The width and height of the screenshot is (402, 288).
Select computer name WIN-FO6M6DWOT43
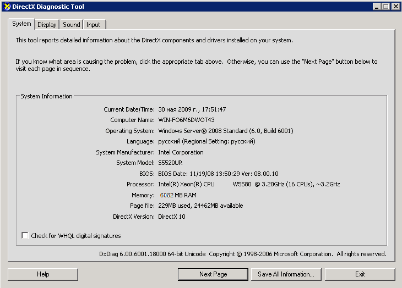186,120
